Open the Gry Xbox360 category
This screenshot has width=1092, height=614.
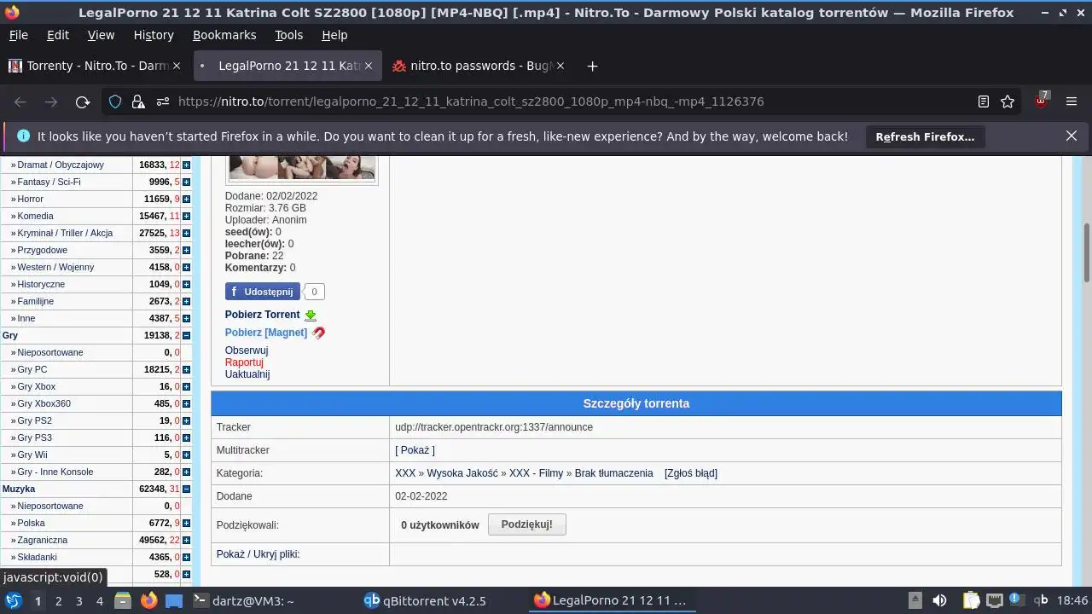pyautogui.click(x=44, y=403)
